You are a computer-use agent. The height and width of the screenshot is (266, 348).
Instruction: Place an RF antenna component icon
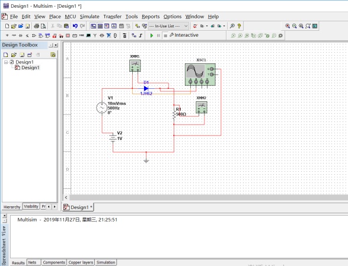coord(95,36)
